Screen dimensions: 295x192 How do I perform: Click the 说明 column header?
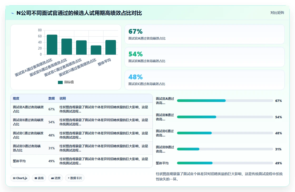[63, 98]
